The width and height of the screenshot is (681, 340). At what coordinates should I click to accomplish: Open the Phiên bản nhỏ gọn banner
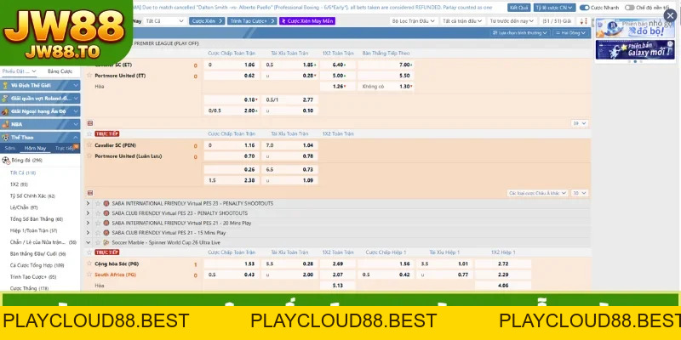pos(635,28)
